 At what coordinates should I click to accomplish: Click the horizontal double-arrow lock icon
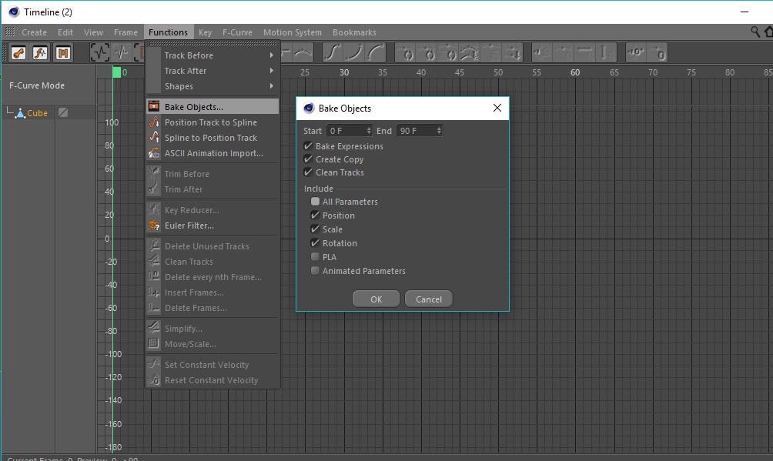click(x=584, y=53)
